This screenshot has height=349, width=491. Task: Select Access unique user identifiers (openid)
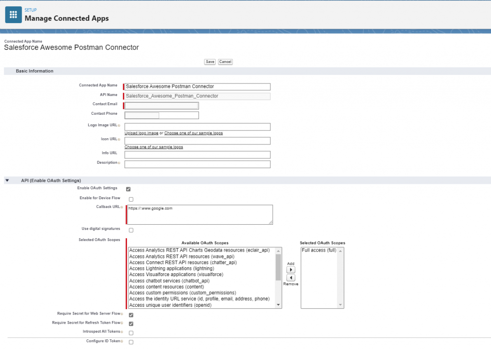click(170, 305)
